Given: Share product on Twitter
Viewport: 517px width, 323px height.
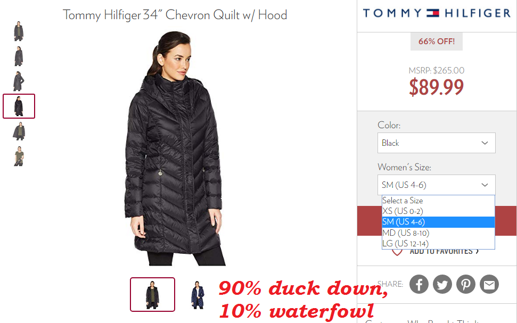Looking at the screenshot, I should (442, 284).
